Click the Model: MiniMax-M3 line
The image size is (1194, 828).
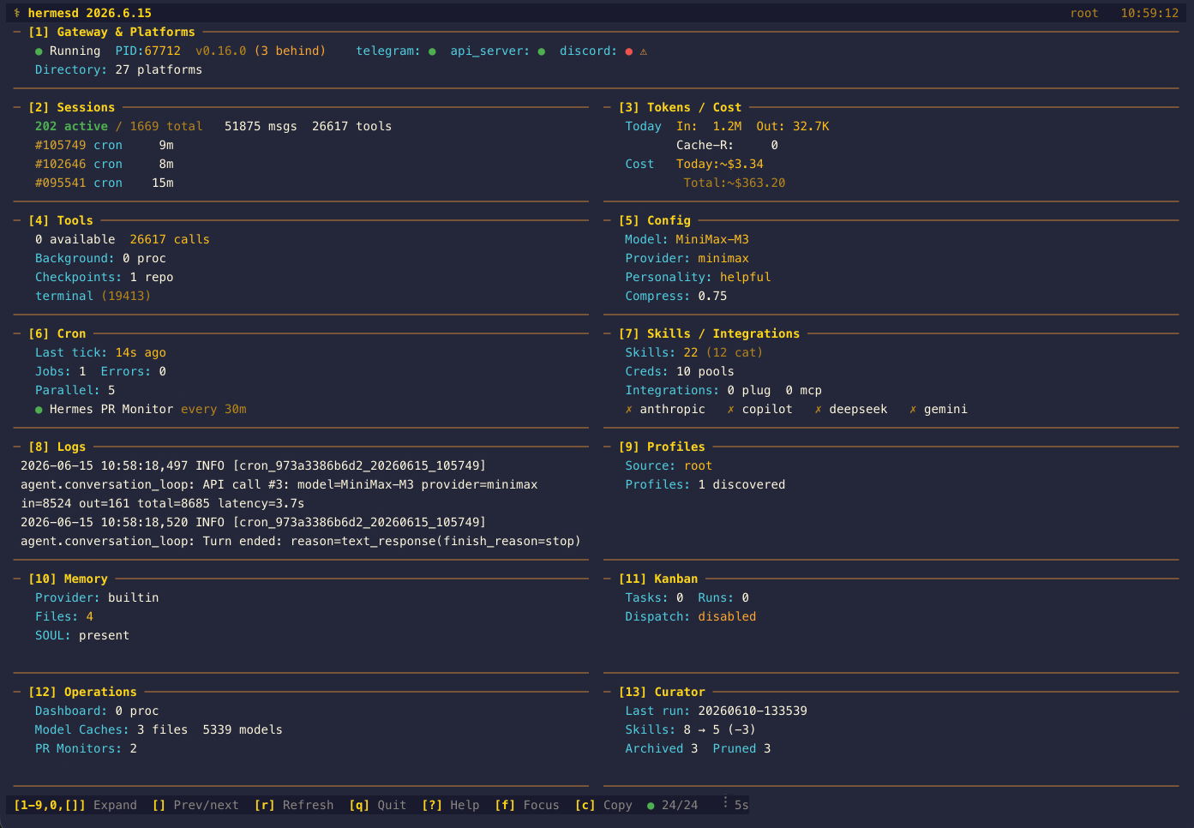pyautogui.click(x=687, y=239)
